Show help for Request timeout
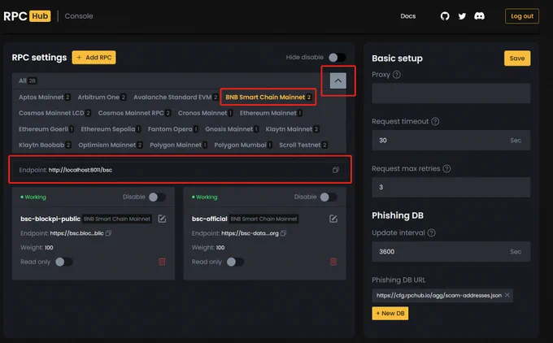This screenshot has height=343, width=553. pos(435,122)
